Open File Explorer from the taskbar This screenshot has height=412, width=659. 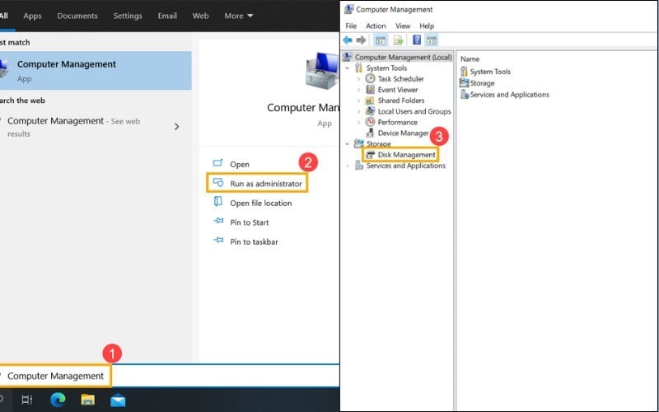[x=88, y=400]
